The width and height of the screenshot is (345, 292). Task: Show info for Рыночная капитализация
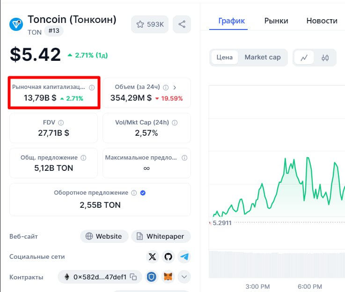[x=92, y=88]
